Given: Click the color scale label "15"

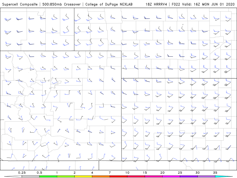Looking at the screenshot, I should click(x=145, y=173).
